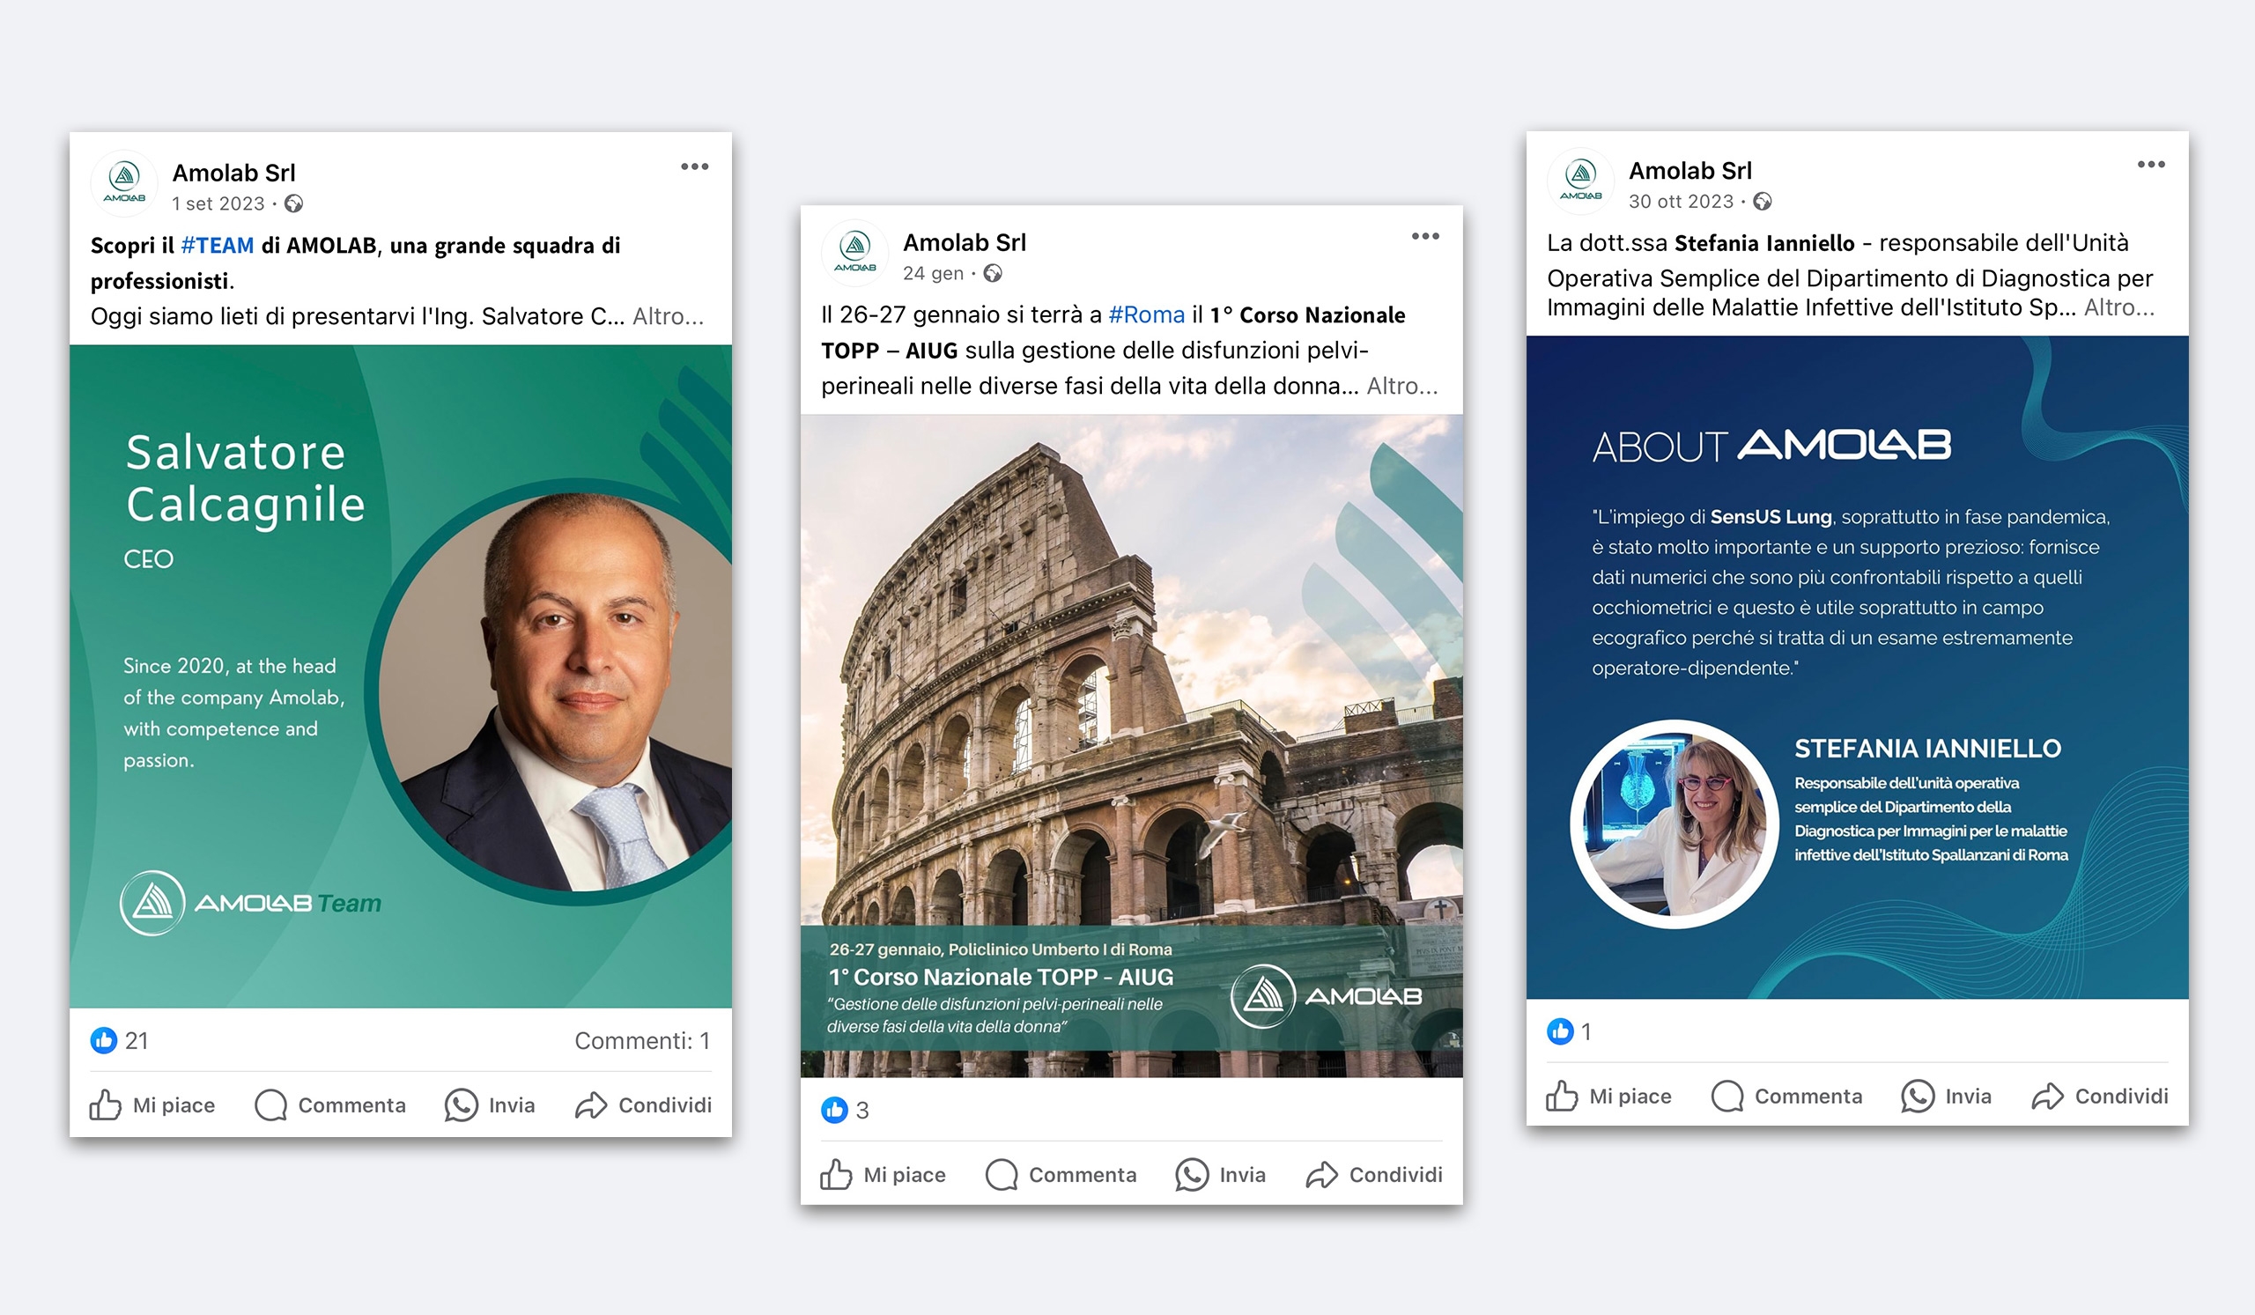The width and height of the screenshot is (2255, 1315).
Task: Open the three-dot menu on the Salvatore Calcagnile post
Action: coord(694,167)
